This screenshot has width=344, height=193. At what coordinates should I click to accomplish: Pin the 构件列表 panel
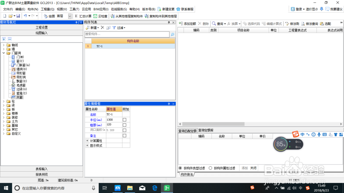(169, 22)
